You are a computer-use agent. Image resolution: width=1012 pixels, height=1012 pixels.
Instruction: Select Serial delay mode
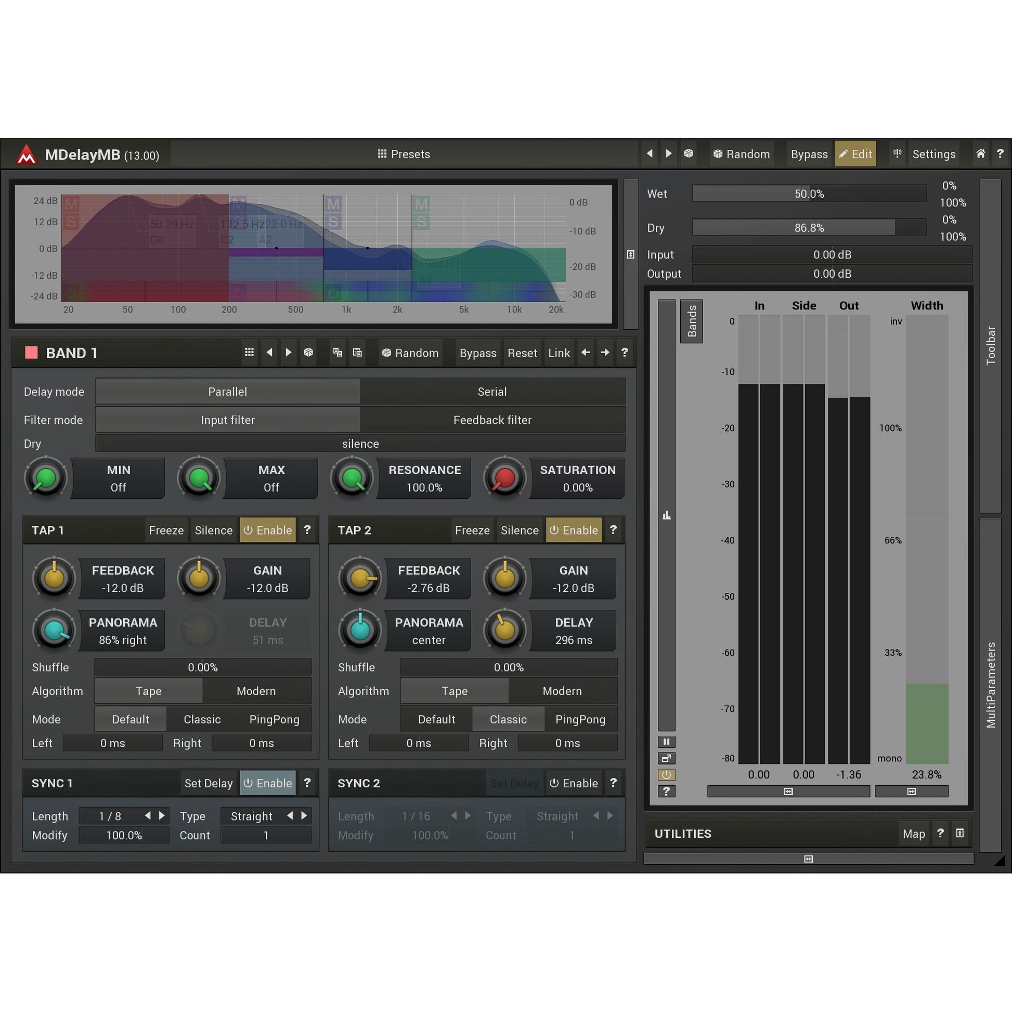coord(492,392)
